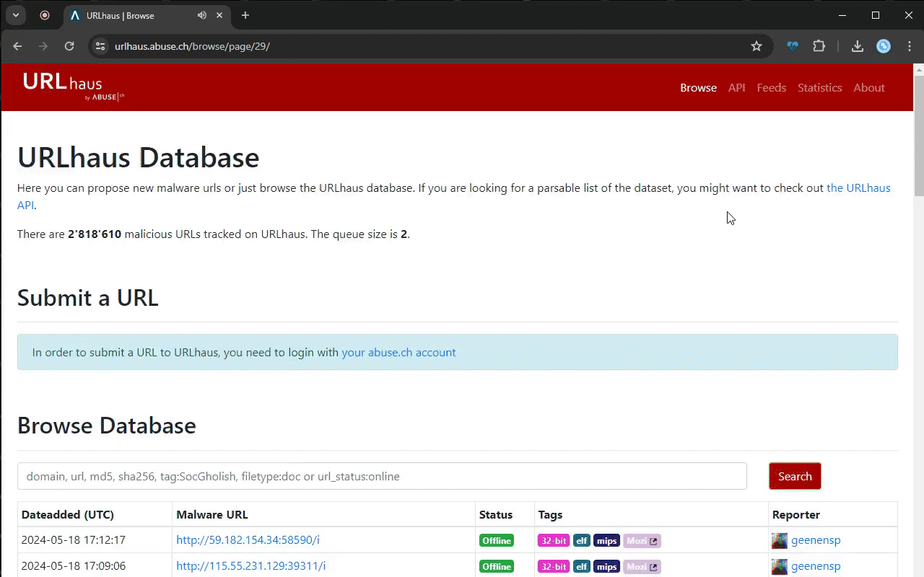Open the Extensions puzzle icon
The height and width of the screenshot is (577, 924).
pyautogui.click(x=819, y=46)
